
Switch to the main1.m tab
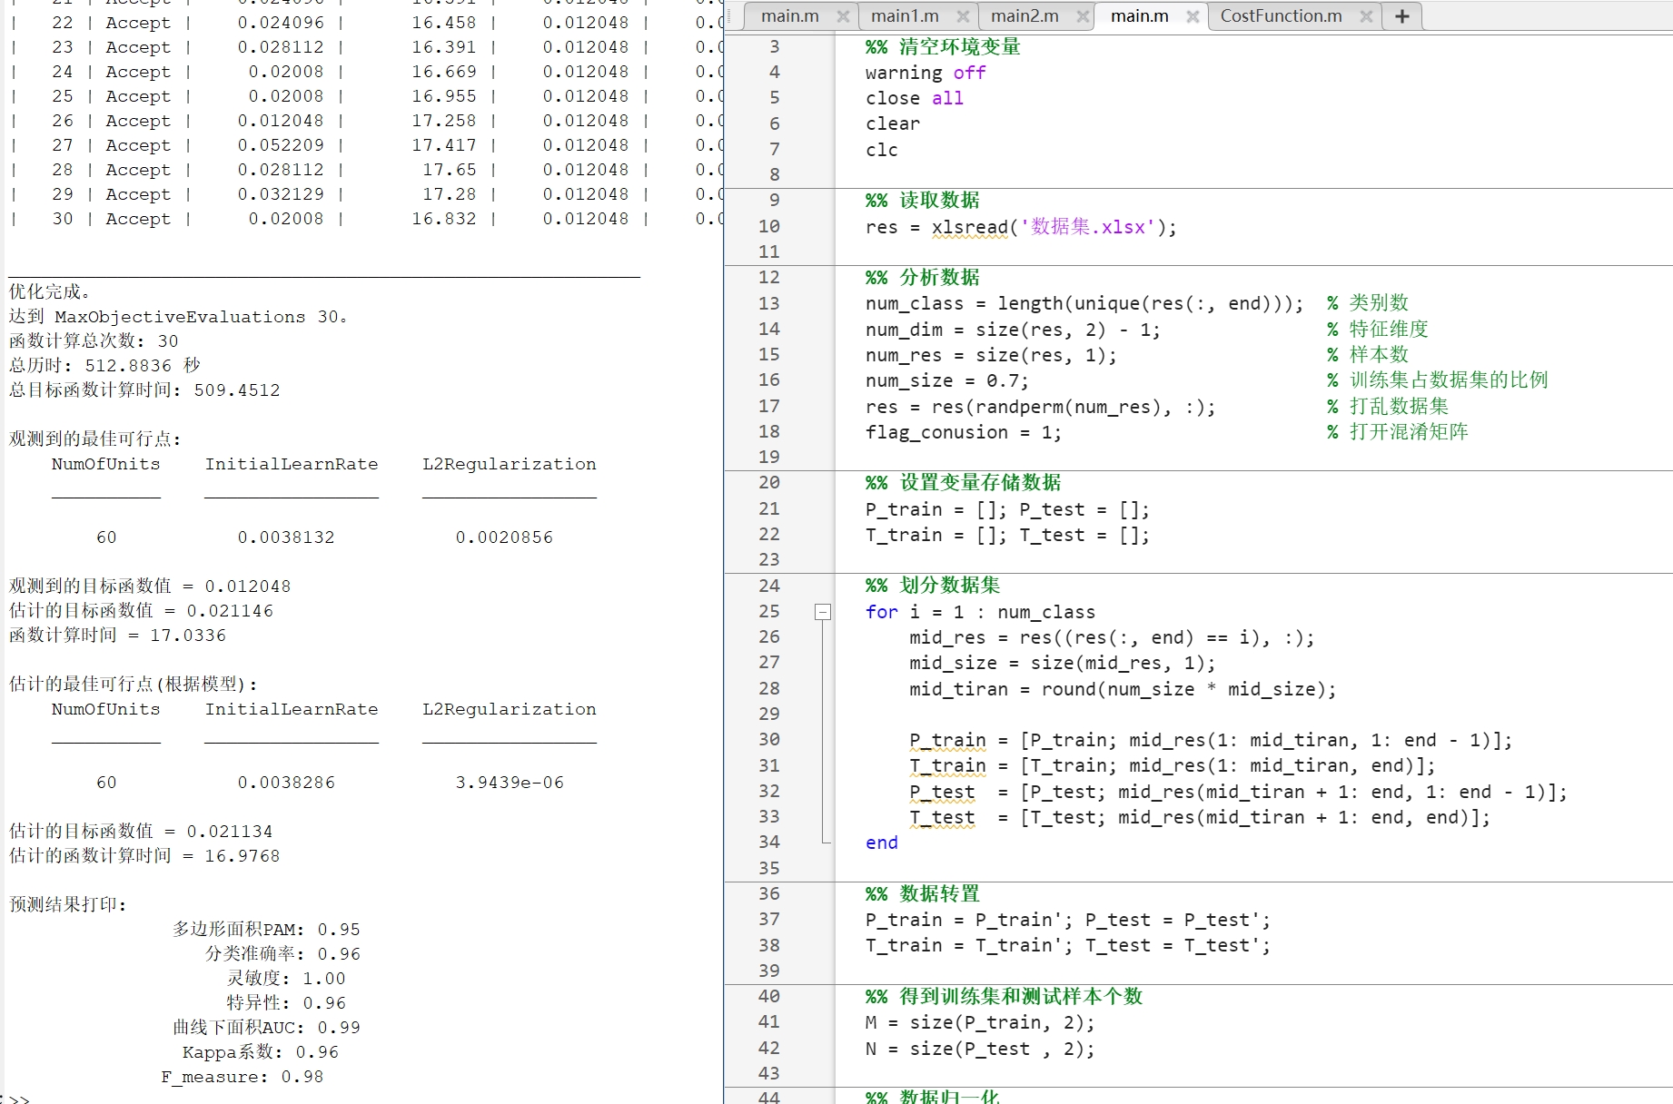click(x=904, y=15)
